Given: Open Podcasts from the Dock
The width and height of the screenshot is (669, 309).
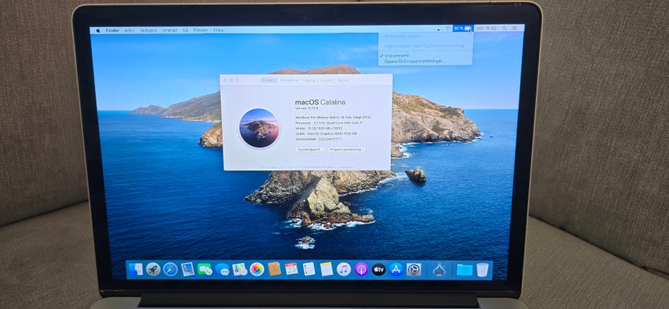Looking at the screenshot, I should click(x=361, y=269).
